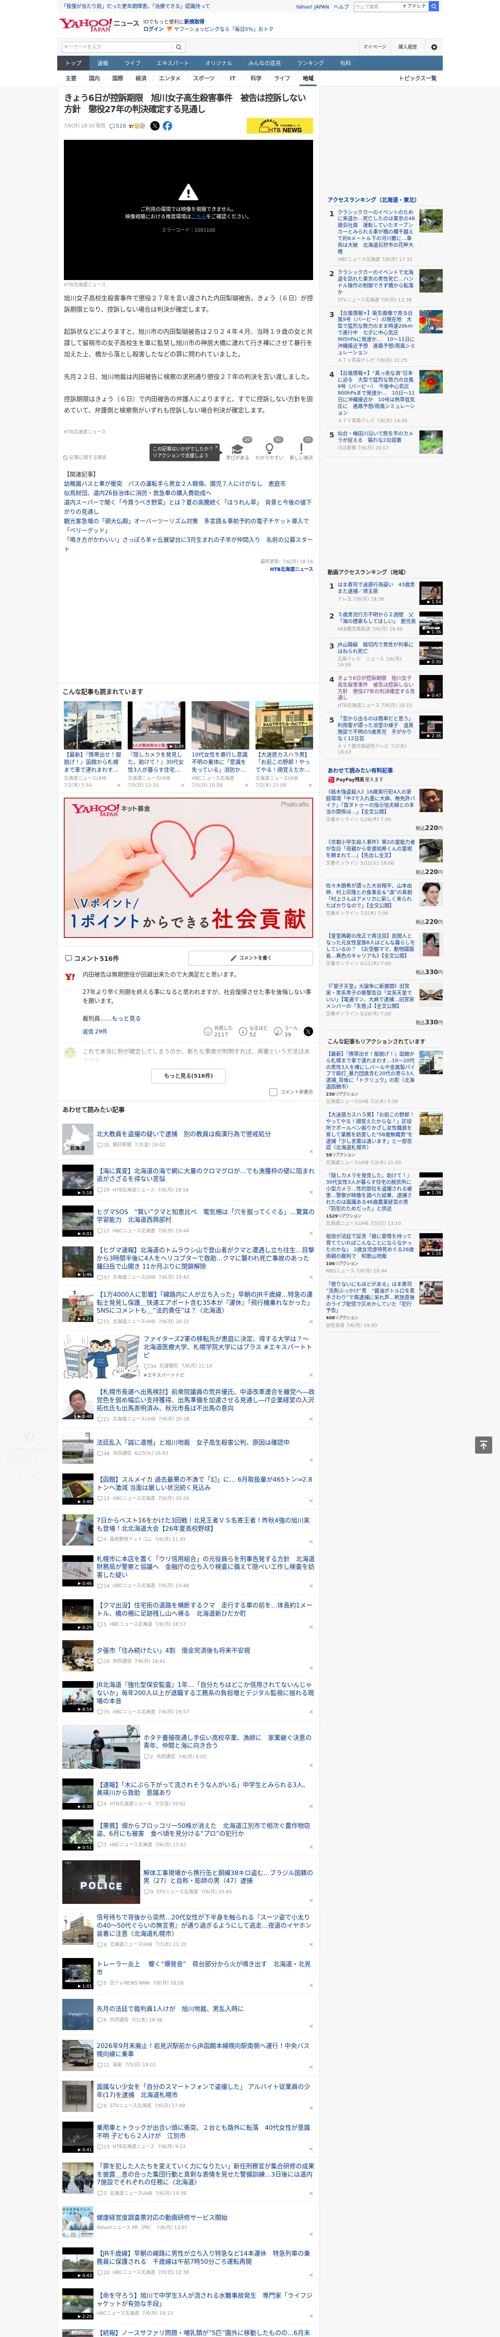This screenshot has width=500, height=2337.
Task: Click the magnifier icon beside the keyword field
Action: [179, 46]
